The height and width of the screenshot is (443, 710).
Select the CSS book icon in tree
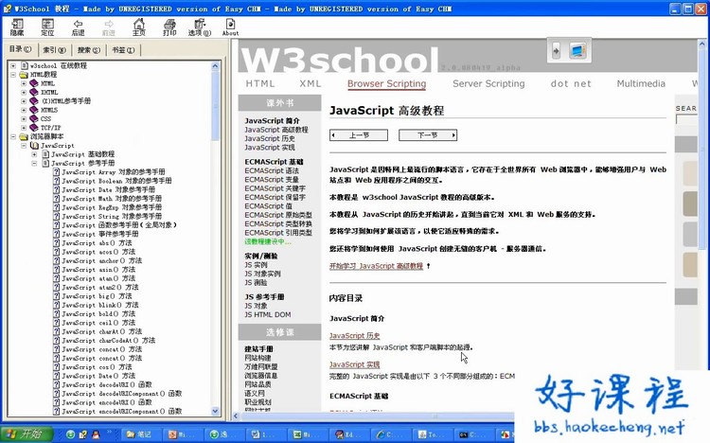tap(34, 118)
